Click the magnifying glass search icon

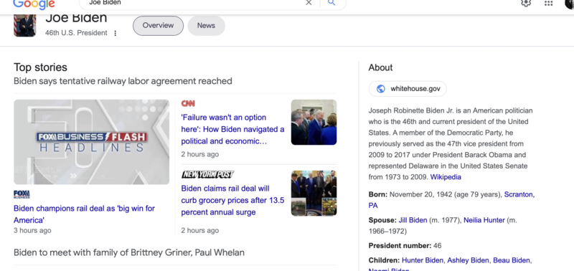click(331, 3)
